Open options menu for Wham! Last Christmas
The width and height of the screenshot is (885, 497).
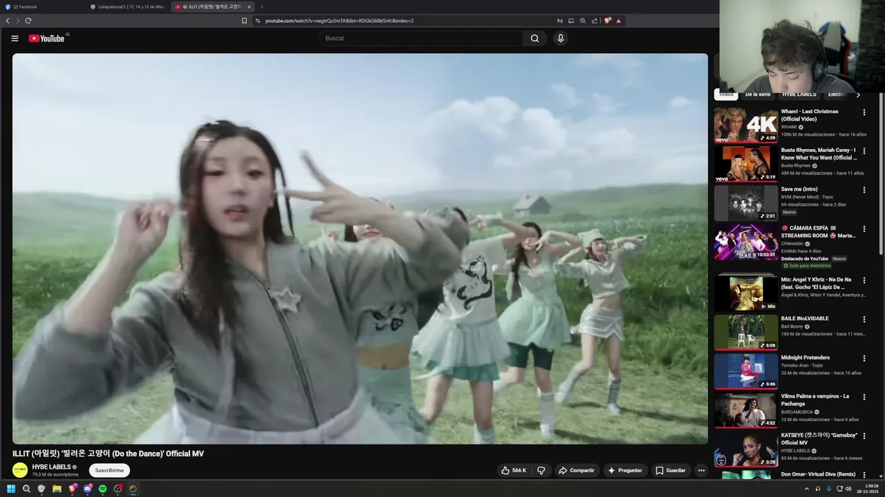click(864, 112)
